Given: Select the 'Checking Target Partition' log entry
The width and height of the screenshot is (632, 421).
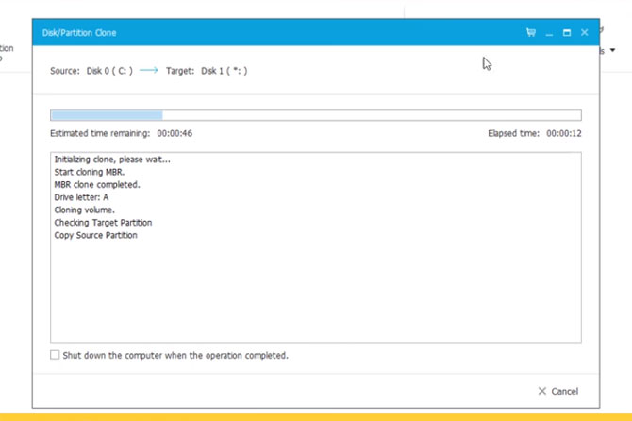Looking at the screenshot, I should click(x=103, y=223).
